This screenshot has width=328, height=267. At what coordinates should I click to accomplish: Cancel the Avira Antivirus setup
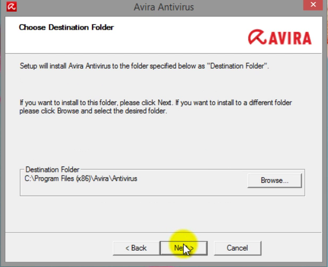[238, 248]
